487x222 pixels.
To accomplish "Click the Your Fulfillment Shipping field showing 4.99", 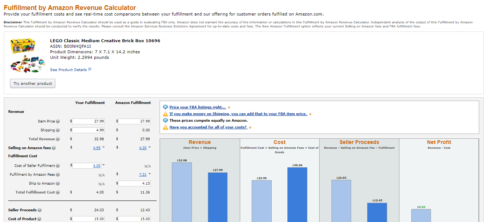I will coord(88,130).
